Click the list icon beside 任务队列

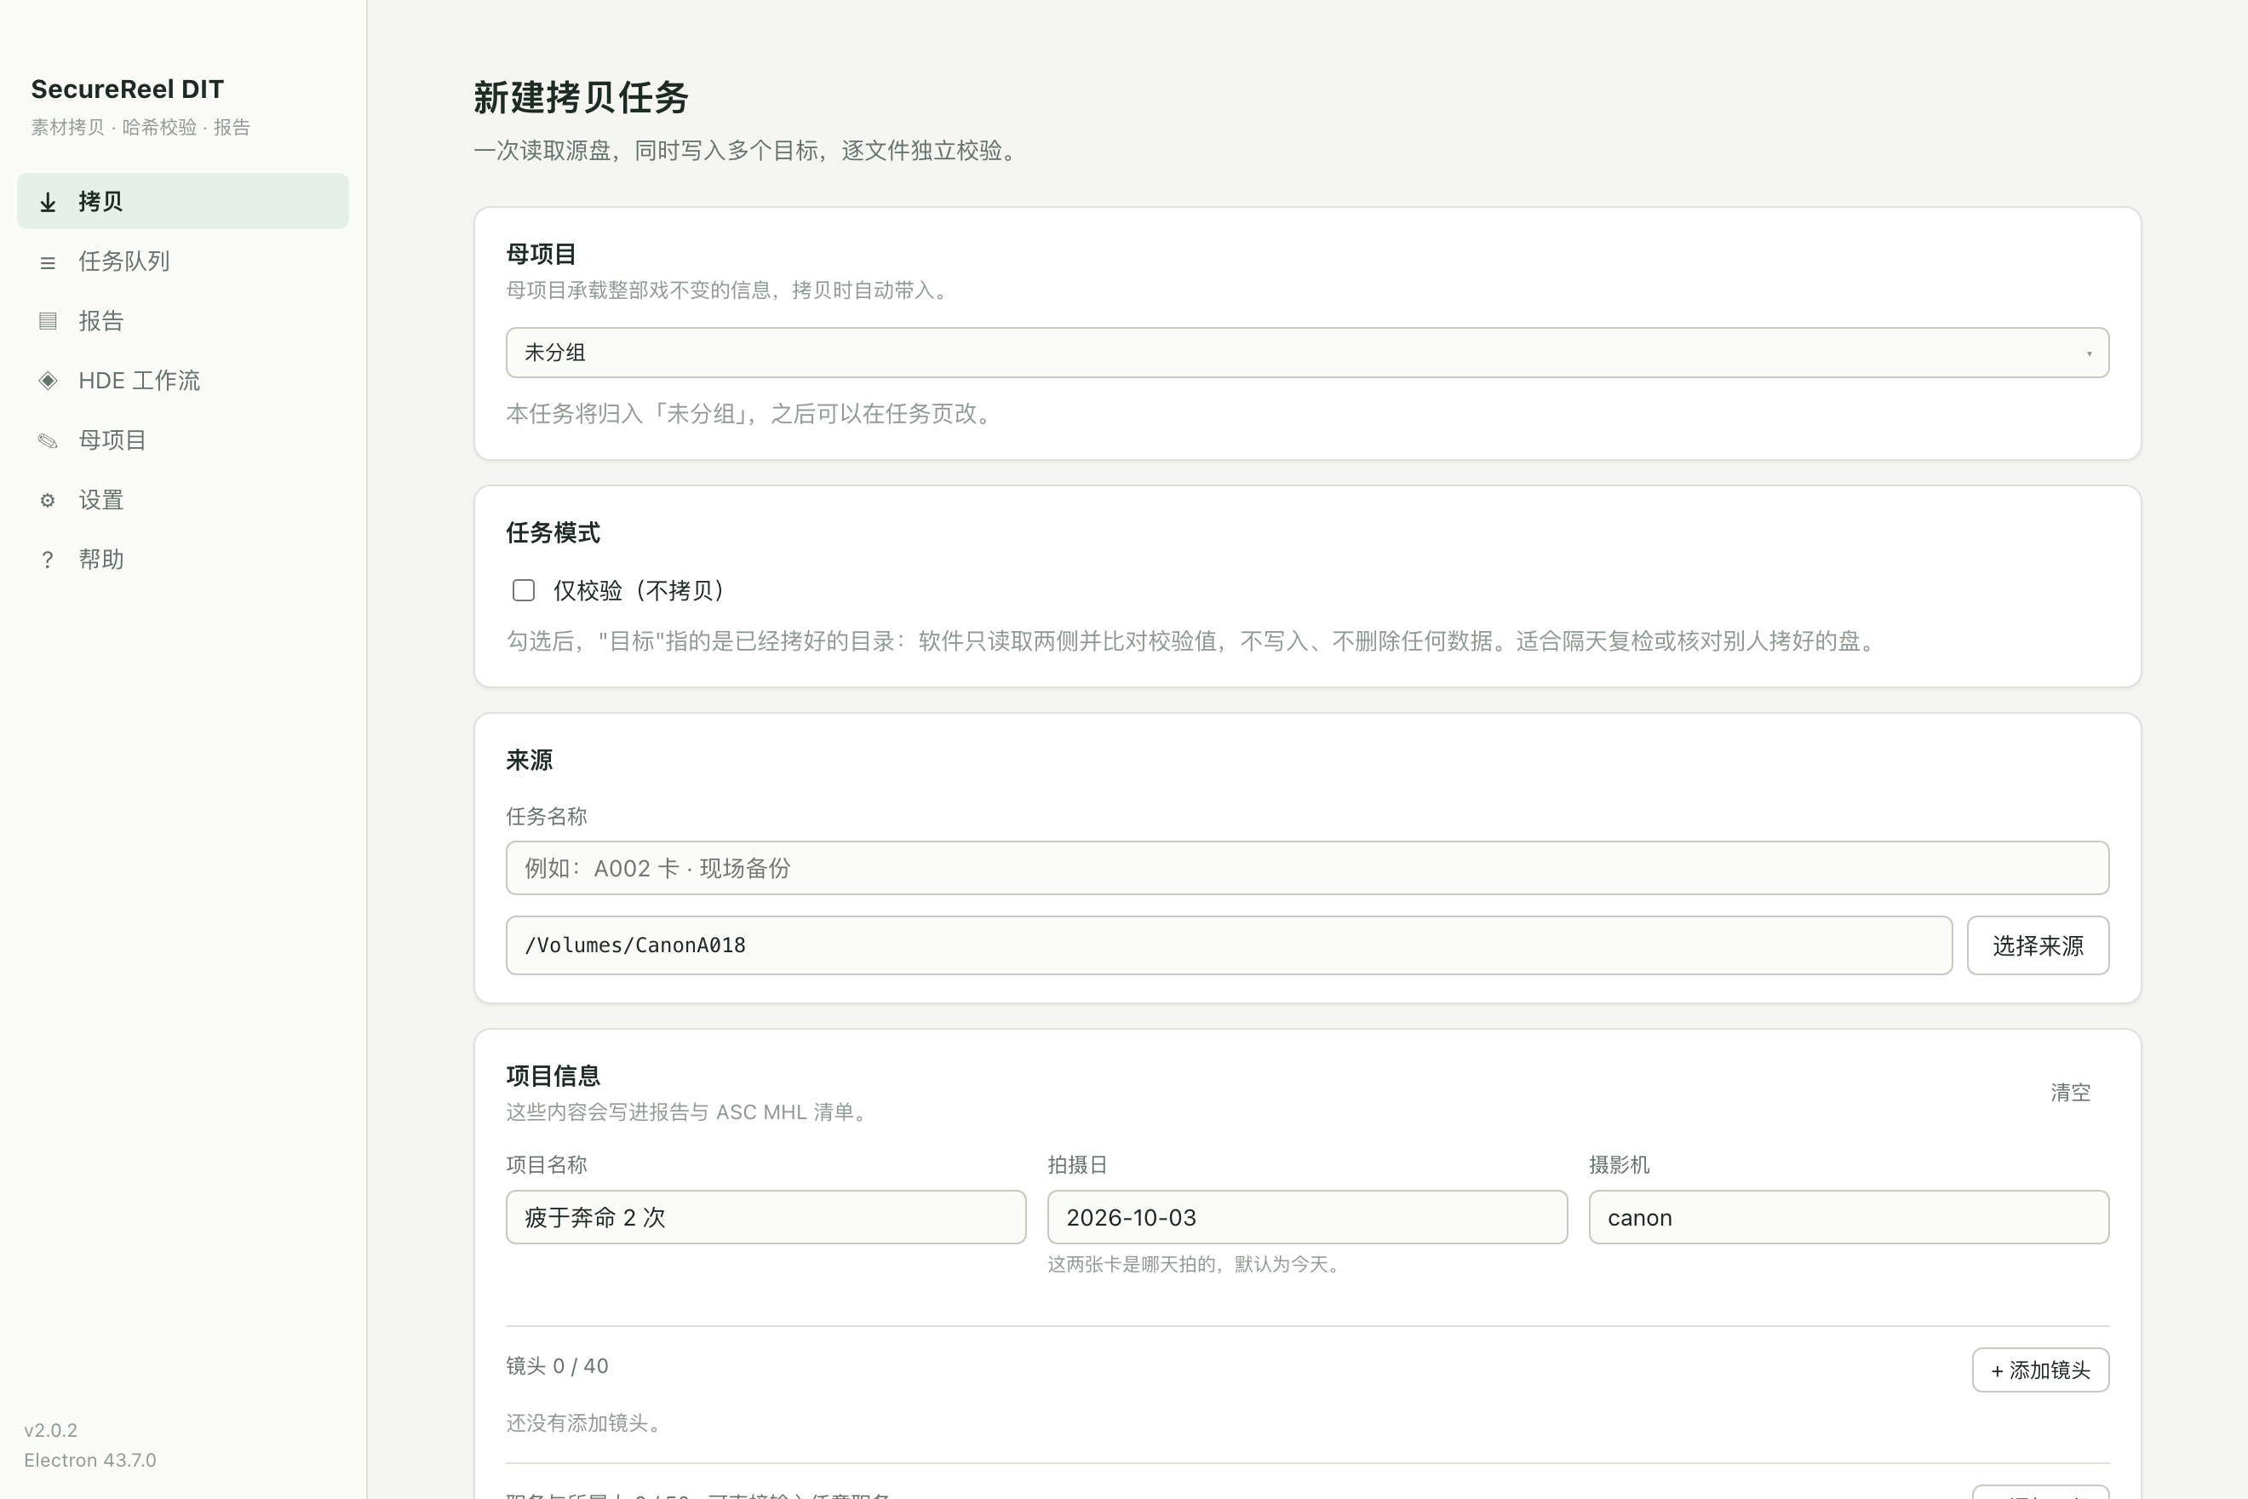pyautogui.click(x=48, y=262)
